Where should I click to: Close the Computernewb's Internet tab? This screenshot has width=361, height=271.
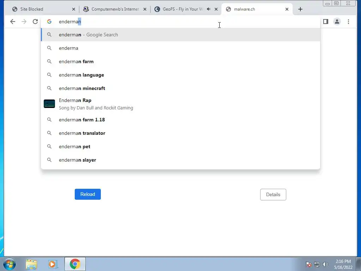(145, 9)
